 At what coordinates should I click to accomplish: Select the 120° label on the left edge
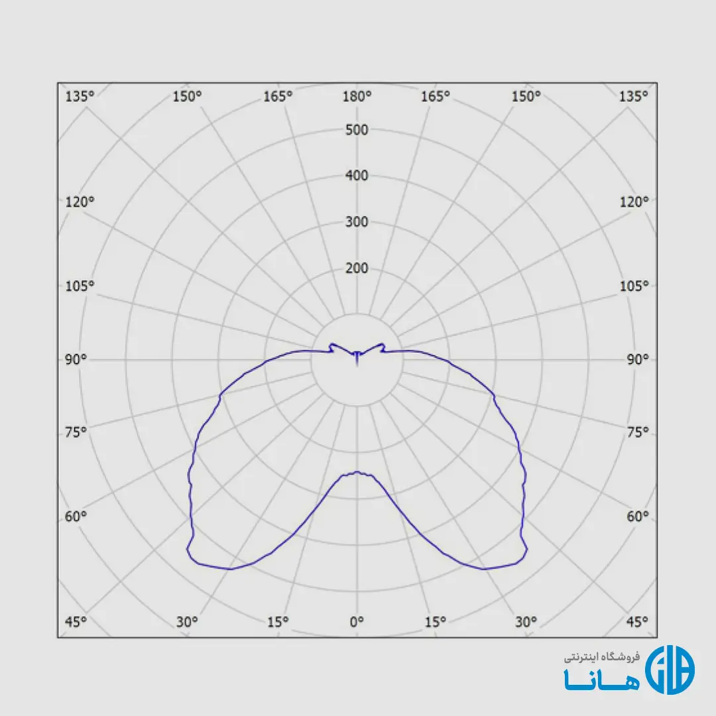click(80, 202)
